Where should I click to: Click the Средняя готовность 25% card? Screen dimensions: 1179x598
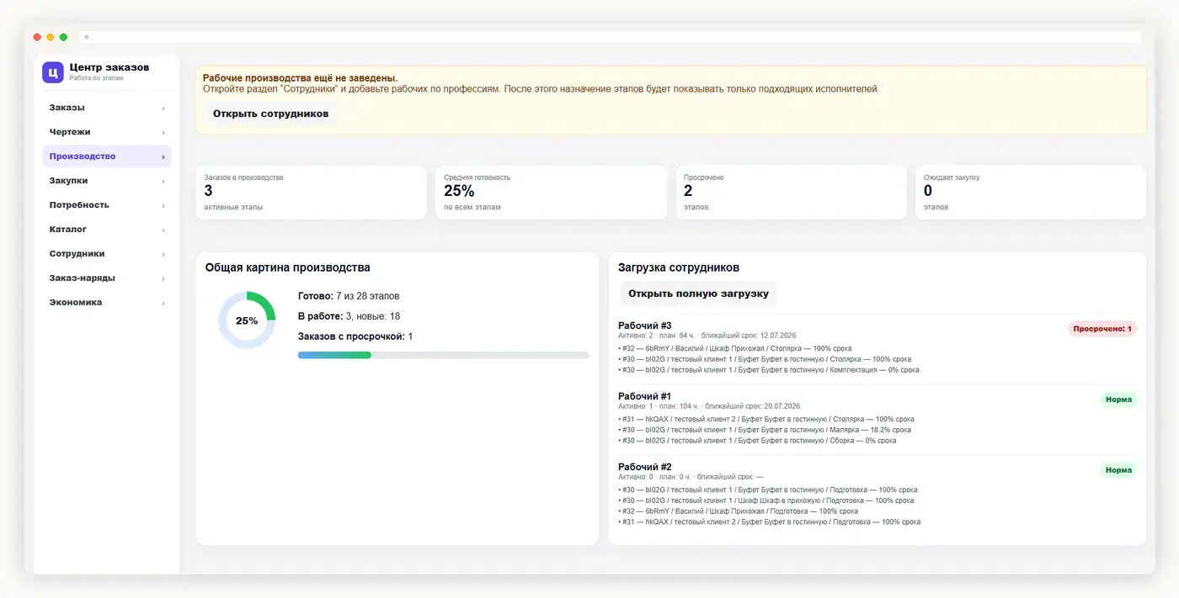point(551,193)
